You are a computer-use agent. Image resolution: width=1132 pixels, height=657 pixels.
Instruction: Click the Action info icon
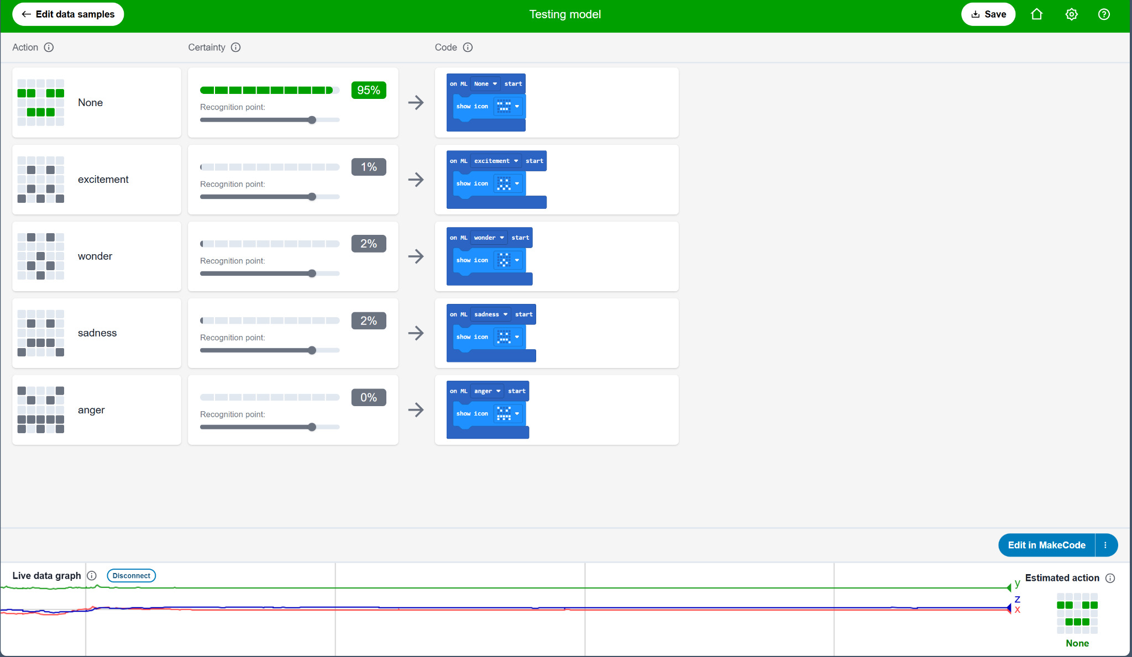pyautogui.click(x=49, y=48)
